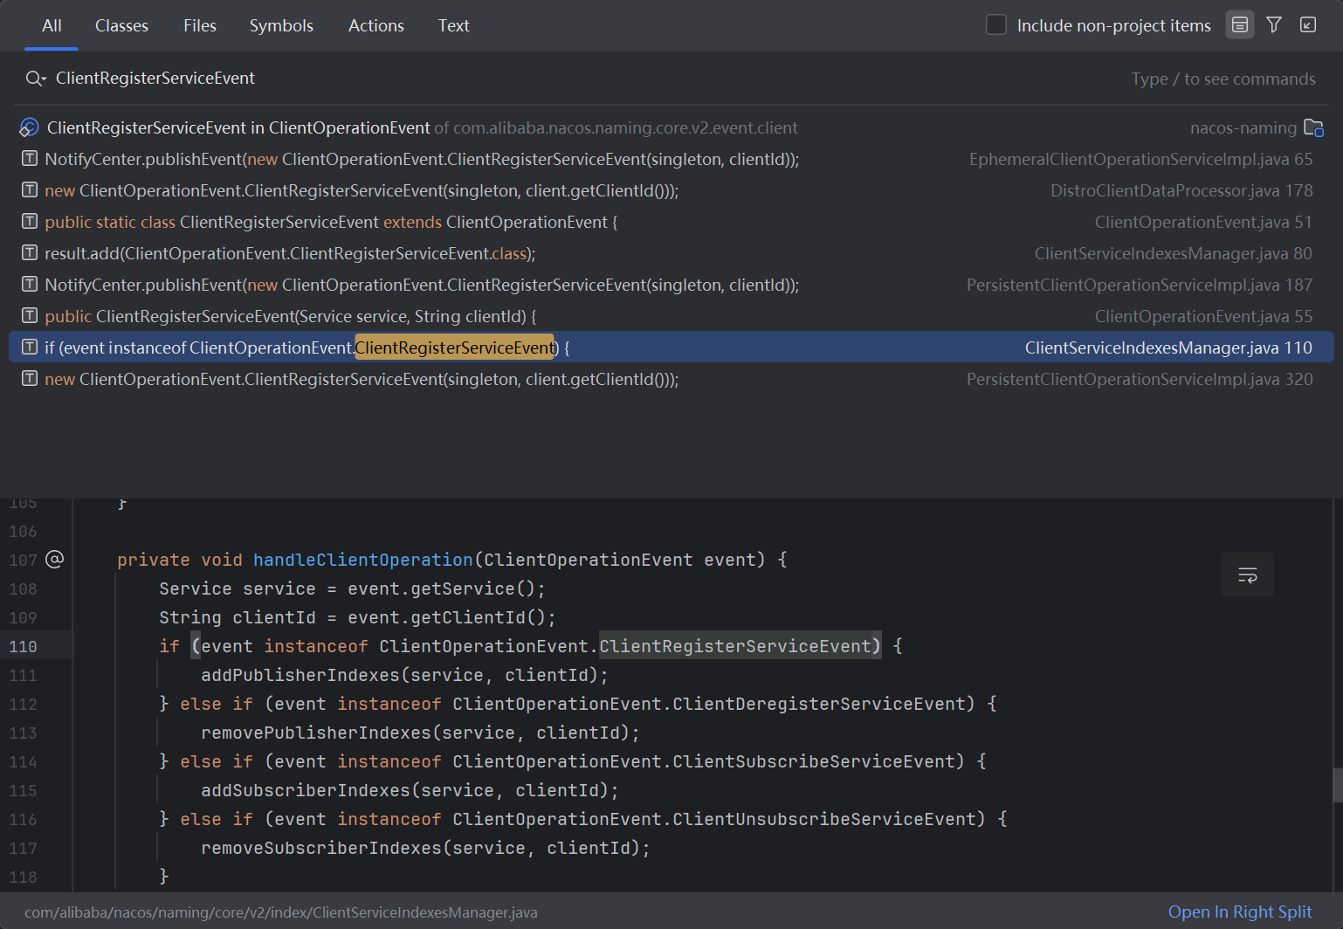Open search history via magnifier icon
Viewport: 1343px width, 929px height.
pyautogui.click(x=35, y=79)
